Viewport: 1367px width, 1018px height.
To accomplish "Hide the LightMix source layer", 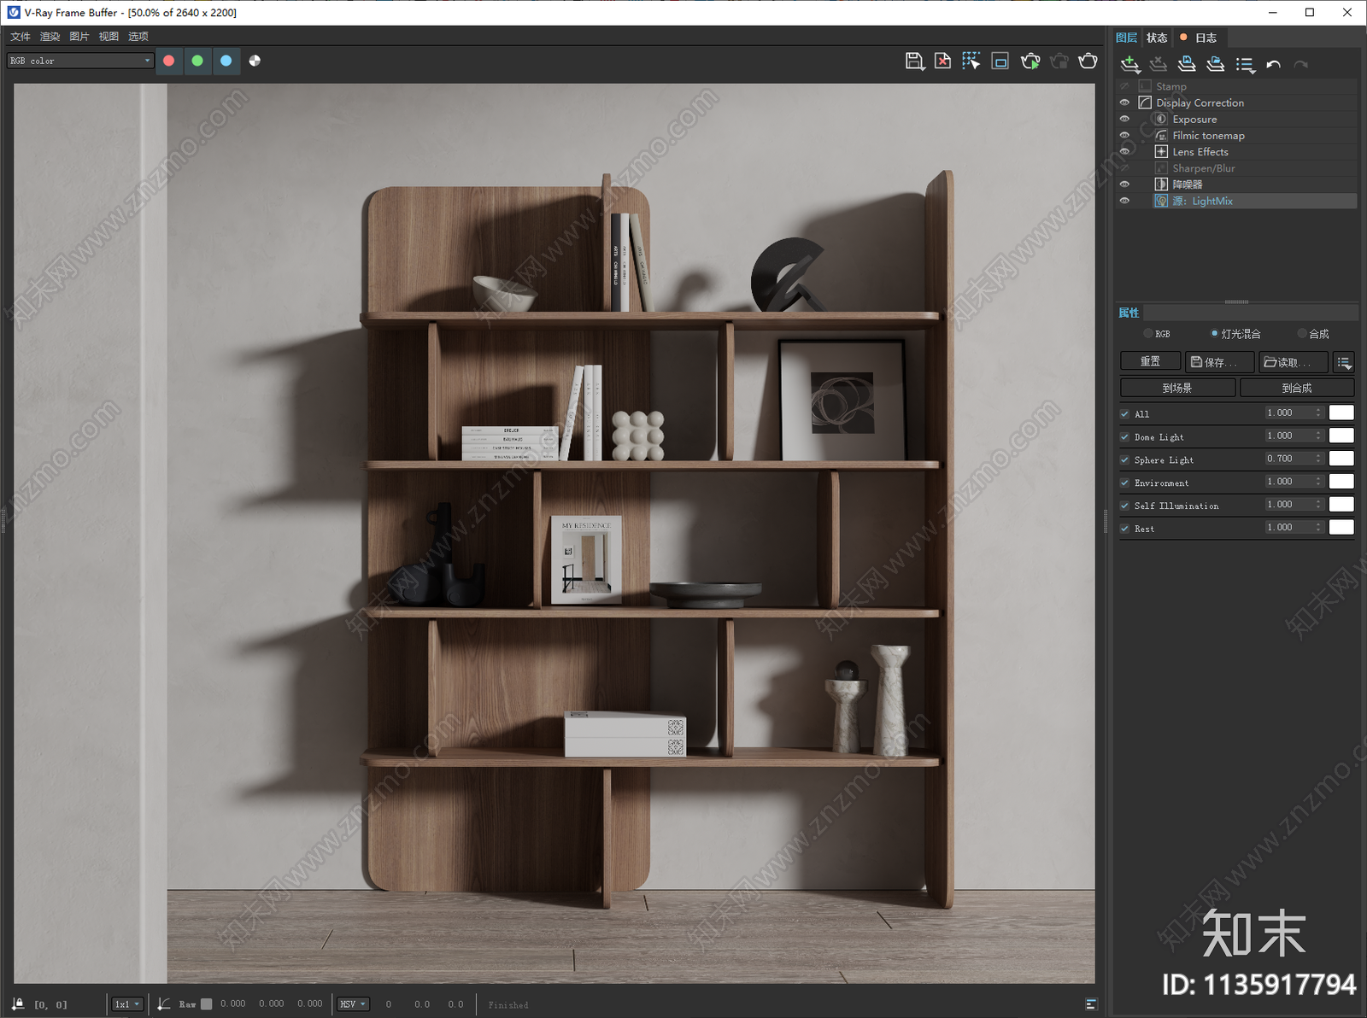I will click(1124, 201).
